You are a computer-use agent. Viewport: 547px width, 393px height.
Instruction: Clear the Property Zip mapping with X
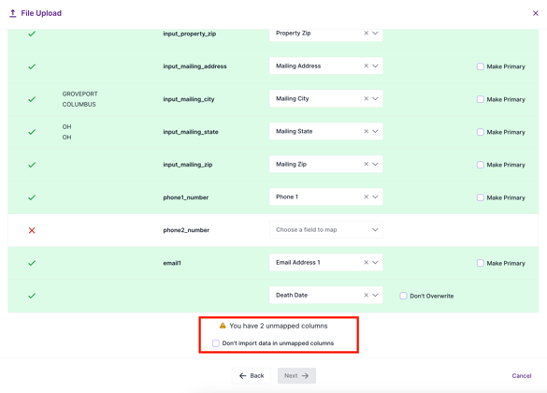[366, 33]
